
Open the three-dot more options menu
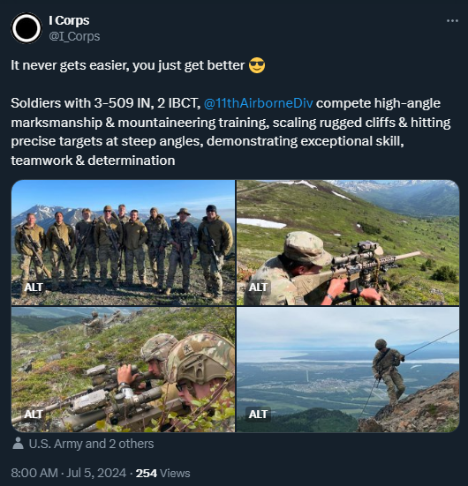pyautogui.click(x=452, y=21)
